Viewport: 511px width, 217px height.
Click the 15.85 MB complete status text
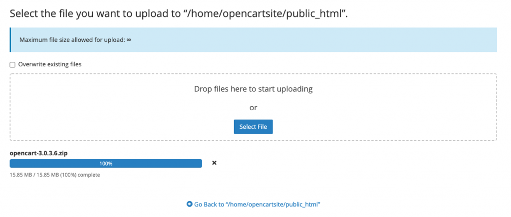pyautogui.click(x=55, y=175)
